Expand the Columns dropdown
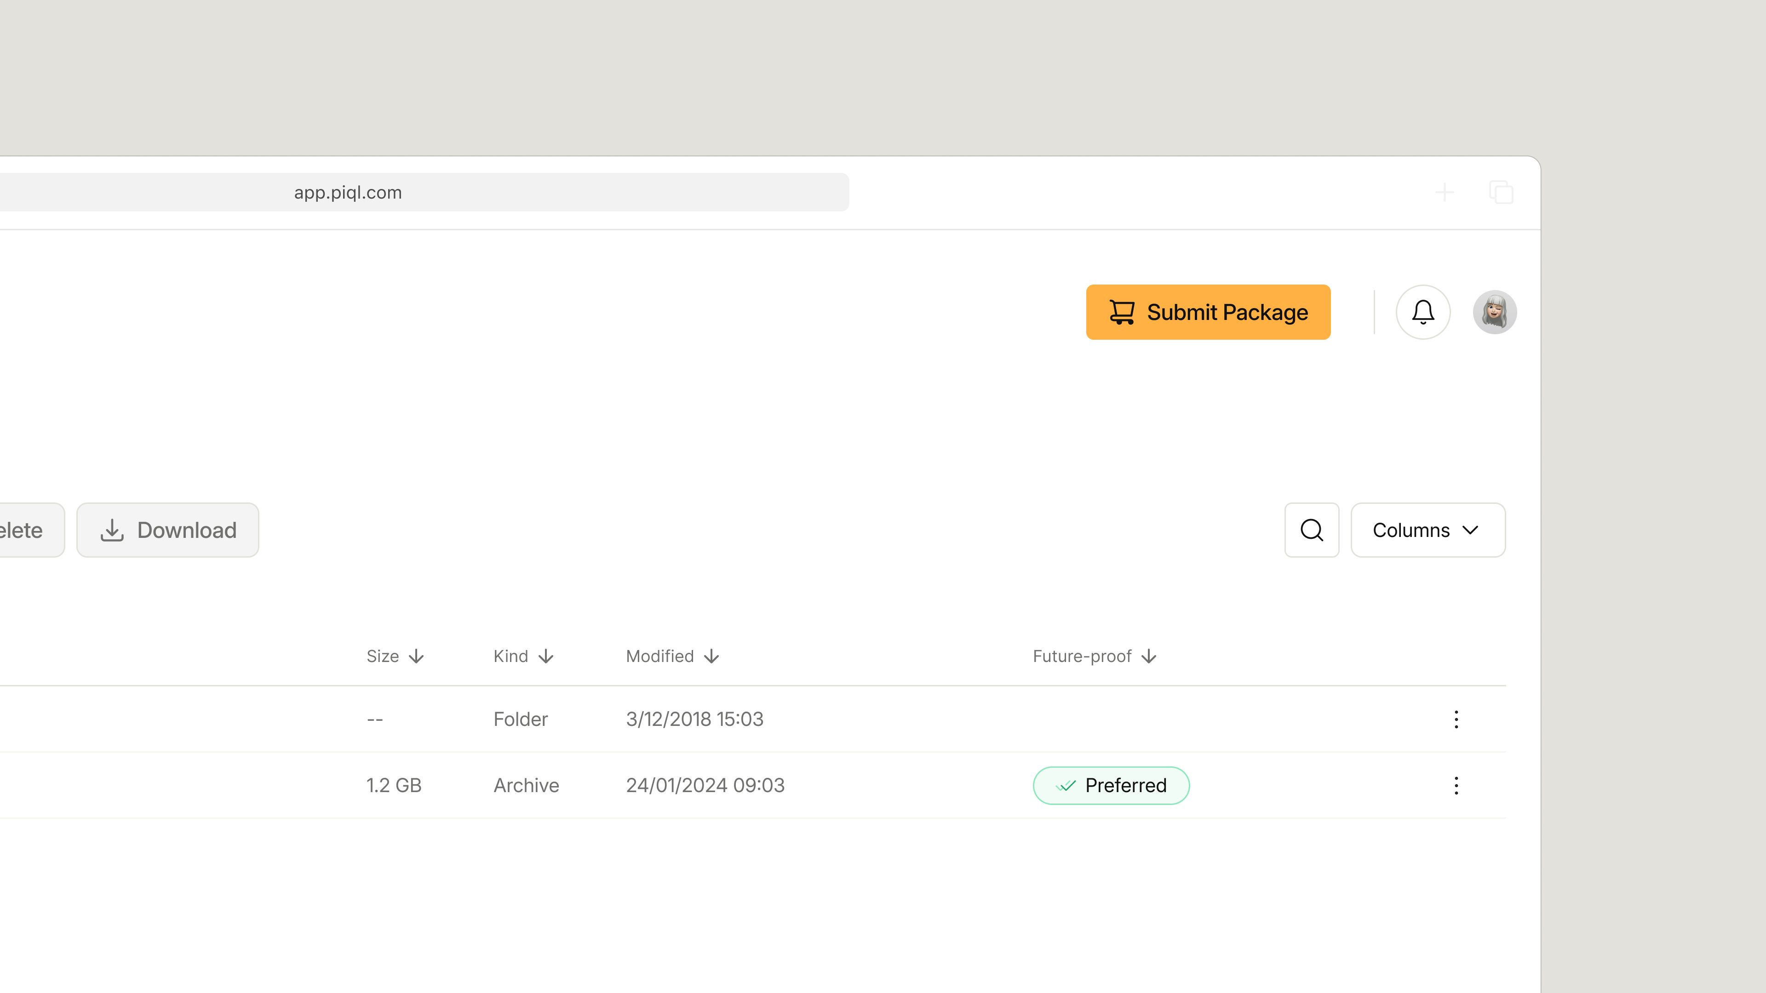Screen dimensions: 1766x993 [1428, 530]
